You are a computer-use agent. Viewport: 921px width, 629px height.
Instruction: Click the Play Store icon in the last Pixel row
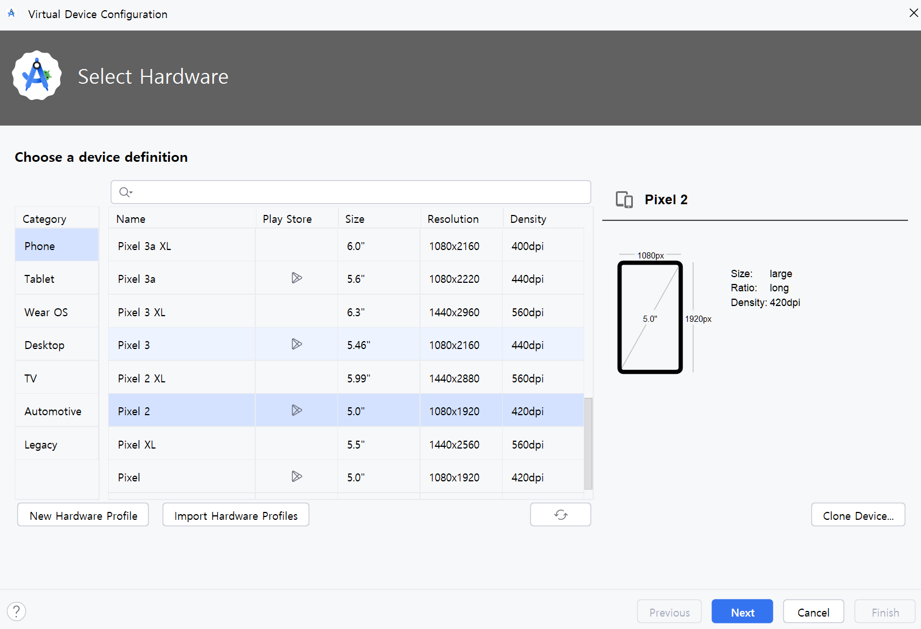(x=297, y=476)
